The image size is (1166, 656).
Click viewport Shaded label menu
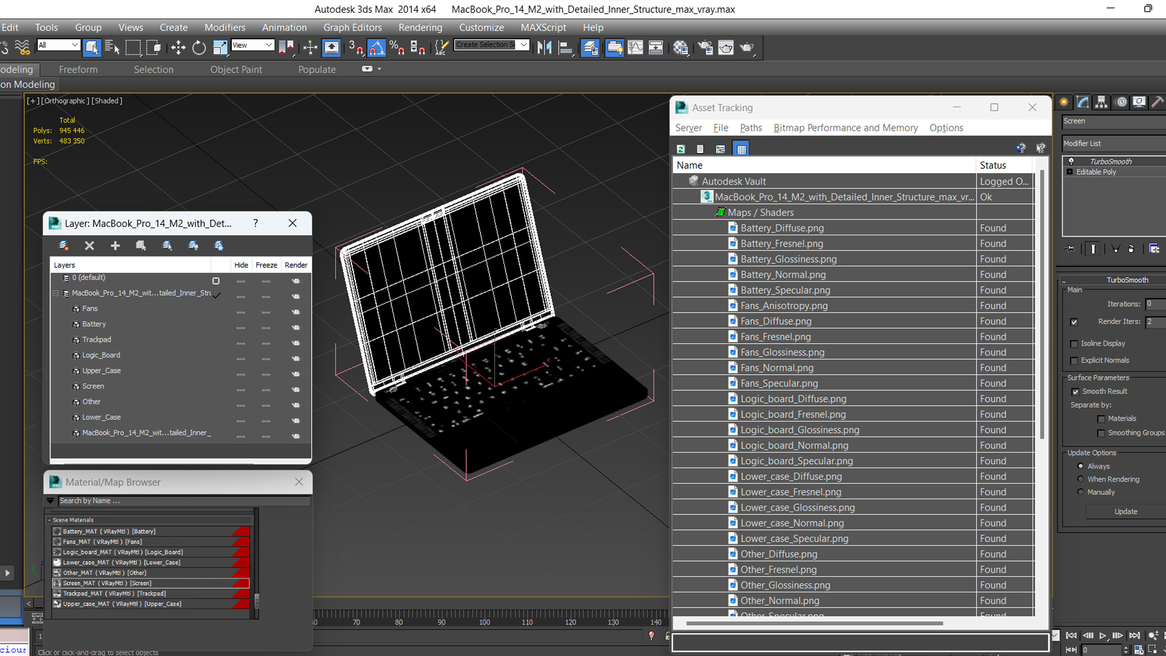(107, 101)
